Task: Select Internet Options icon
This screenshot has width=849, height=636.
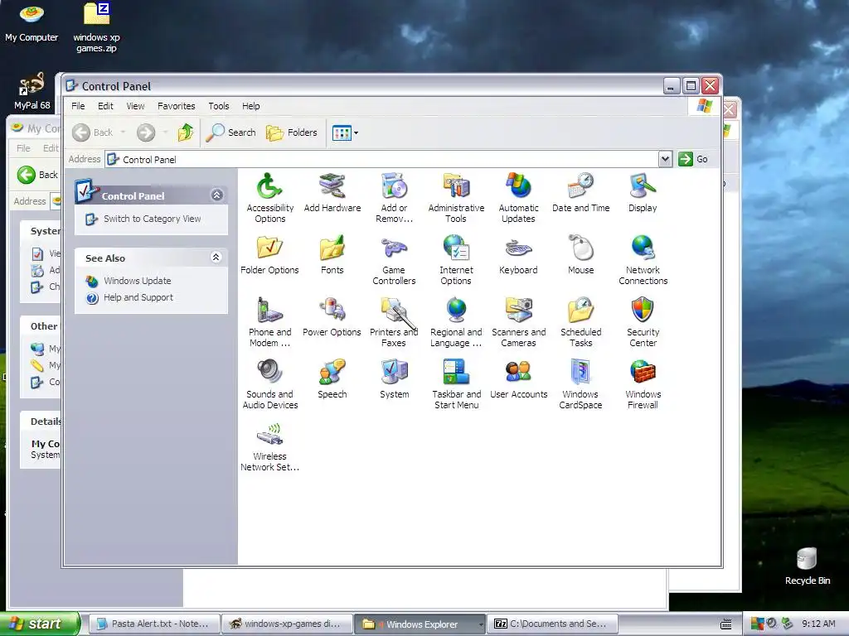Action: tap(456, 259)
